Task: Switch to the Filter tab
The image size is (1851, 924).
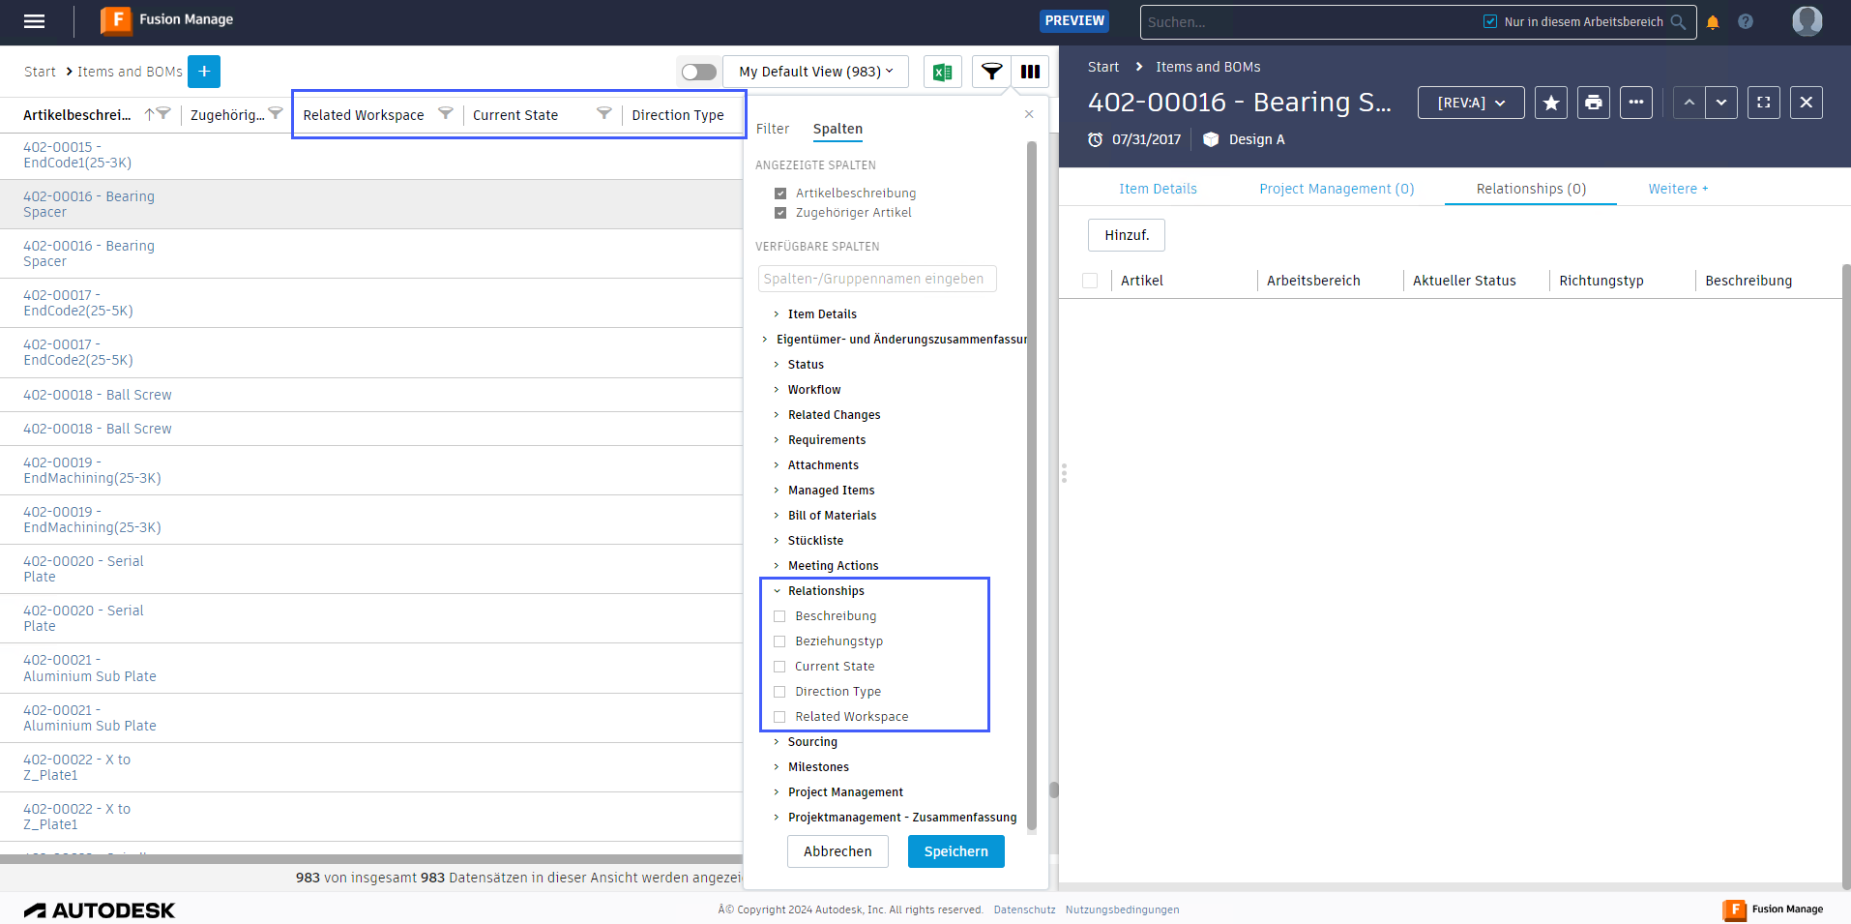Action: tap(773, 129)
